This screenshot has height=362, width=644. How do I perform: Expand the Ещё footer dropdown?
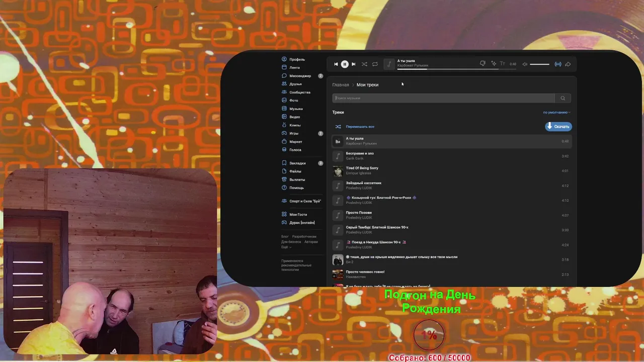286,247
